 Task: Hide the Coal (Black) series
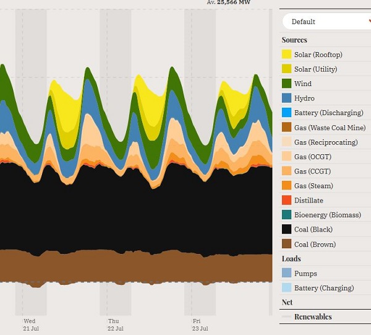point(314,230)
